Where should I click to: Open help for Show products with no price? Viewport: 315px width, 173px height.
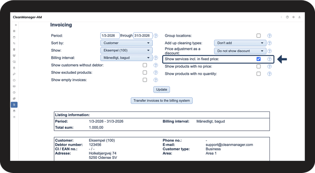click(x=269, y=66)
